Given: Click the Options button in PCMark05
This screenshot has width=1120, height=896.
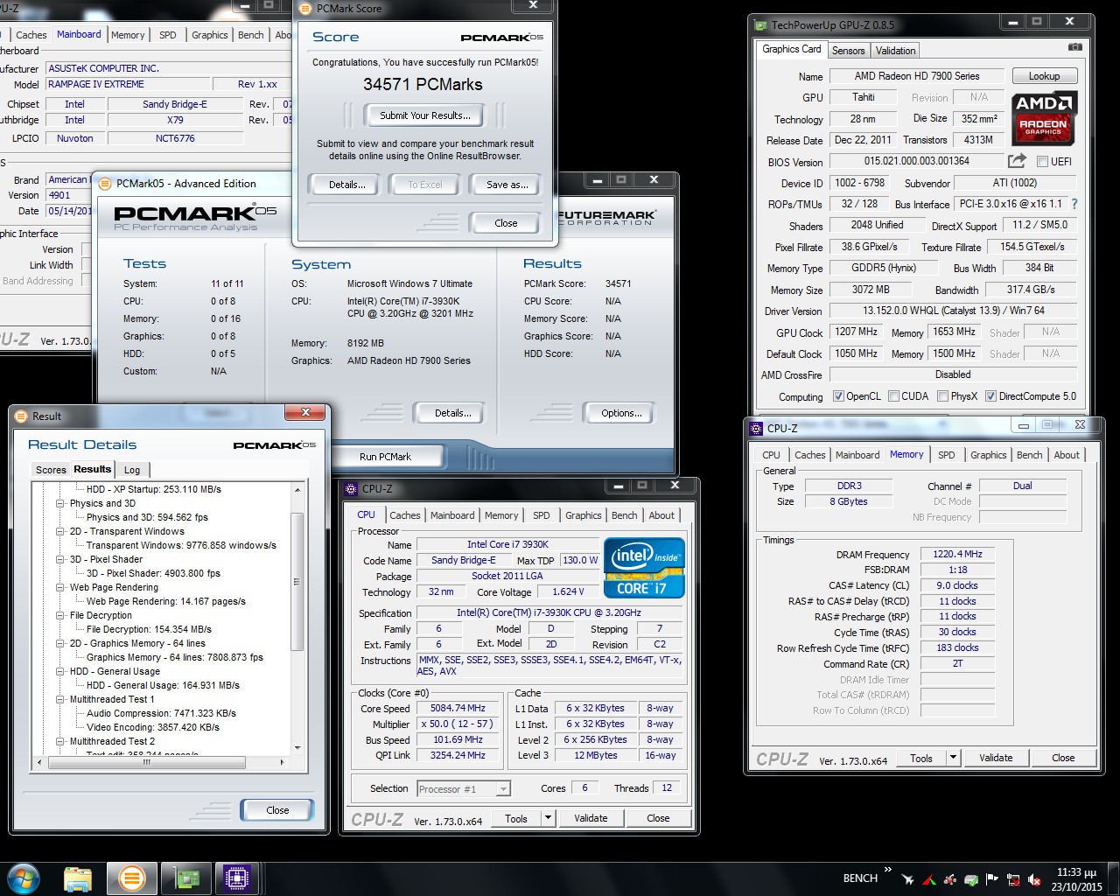Looking at the screenshot, I should tap(621, 413).
